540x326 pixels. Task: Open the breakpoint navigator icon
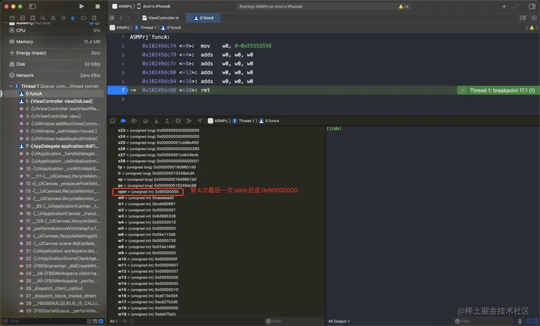pyautogui.click(x=84, y=18)
